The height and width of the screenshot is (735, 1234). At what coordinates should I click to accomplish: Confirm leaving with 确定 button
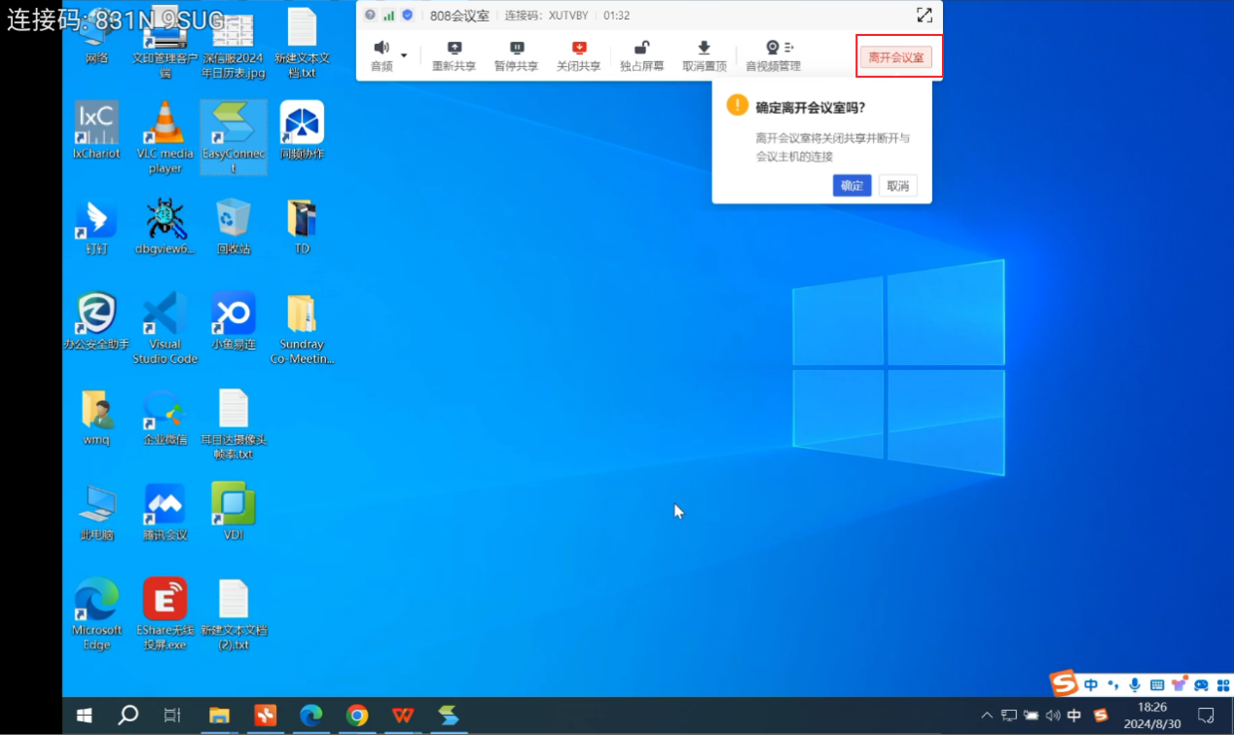point(852,186)
